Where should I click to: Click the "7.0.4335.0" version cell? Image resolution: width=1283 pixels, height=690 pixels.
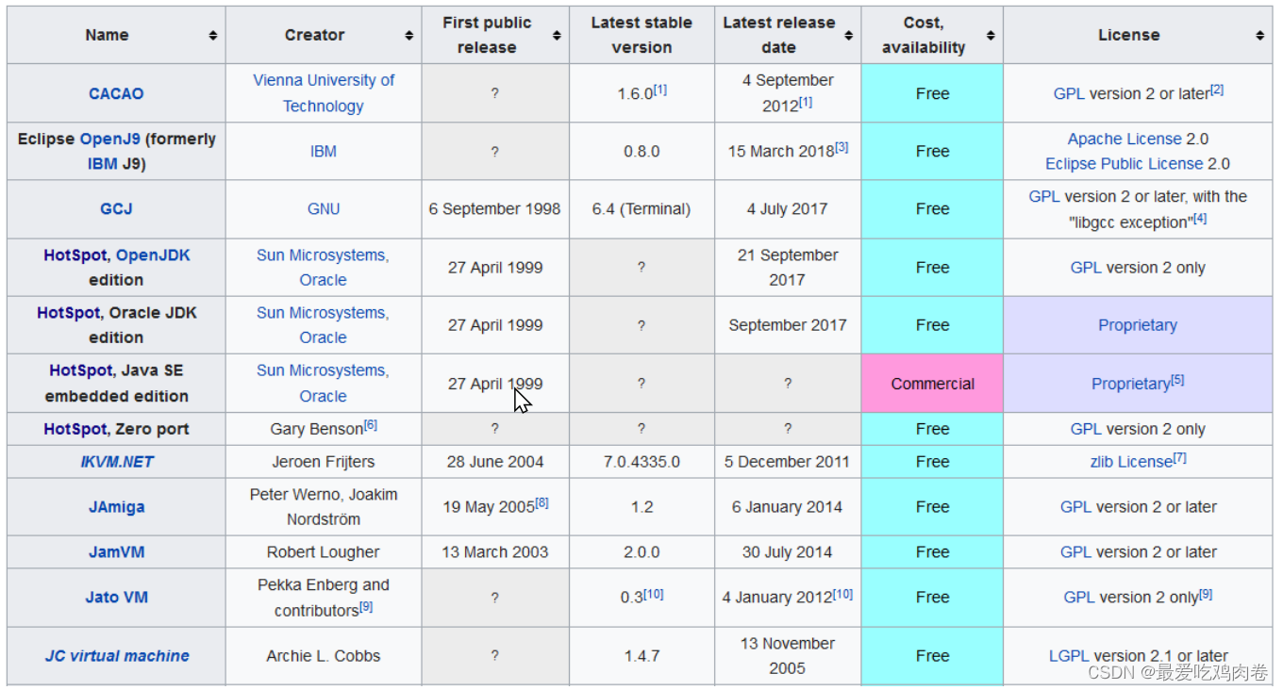[641, 462]
